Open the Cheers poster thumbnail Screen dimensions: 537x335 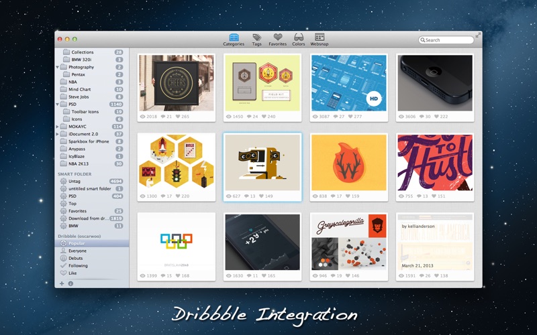pos(177,83)
